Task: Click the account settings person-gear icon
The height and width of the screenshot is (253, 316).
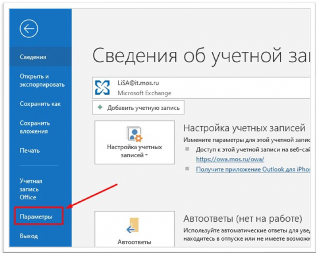Action: (134, 134)
